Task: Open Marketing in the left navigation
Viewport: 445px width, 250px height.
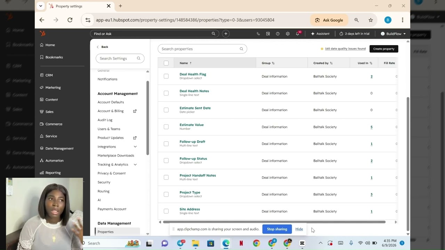Action: [53, 87]
